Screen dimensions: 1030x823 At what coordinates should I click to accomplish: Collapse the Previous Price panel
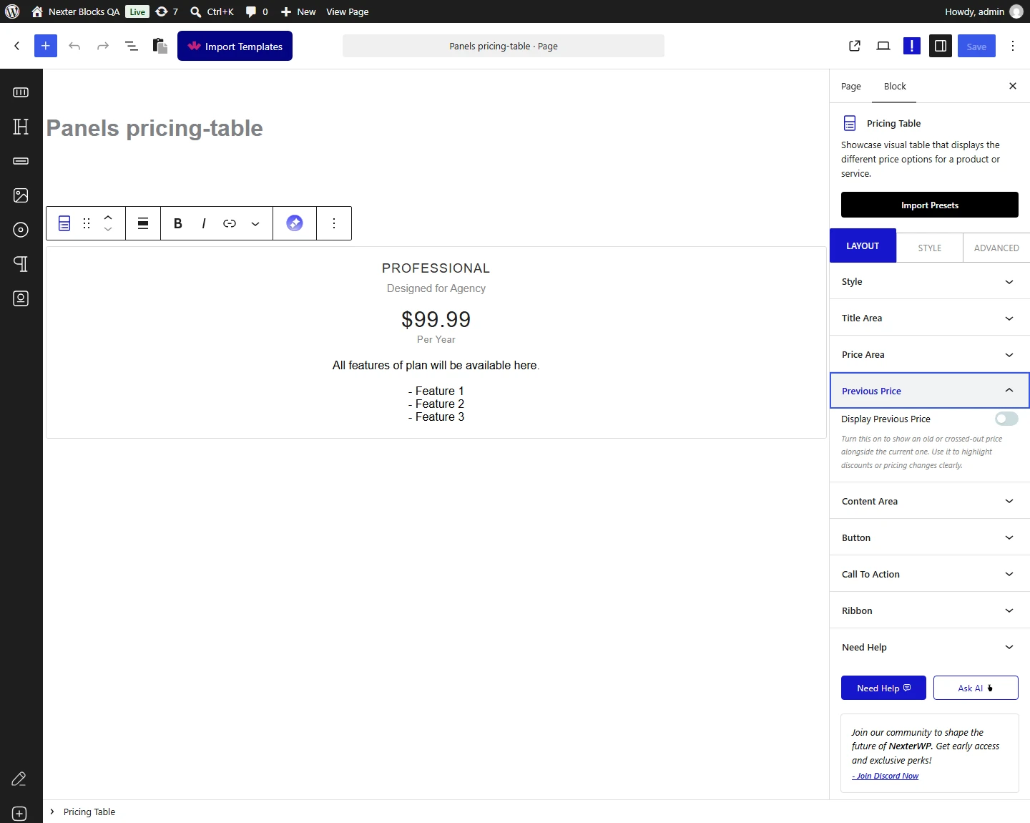930,391
